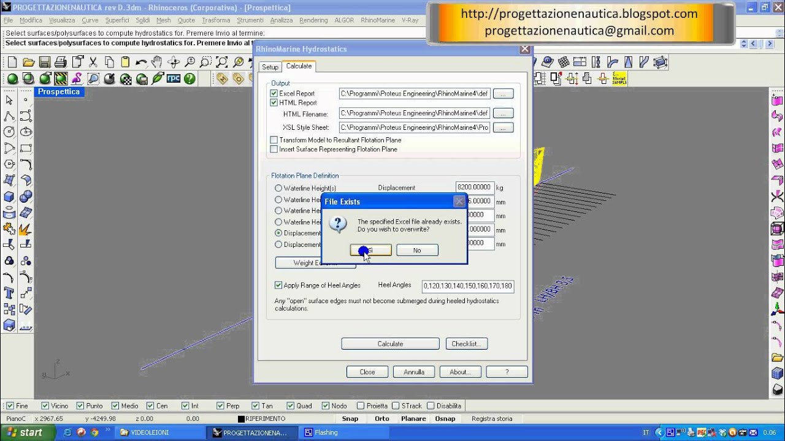Open the Checklist... button

coord(466,344)
